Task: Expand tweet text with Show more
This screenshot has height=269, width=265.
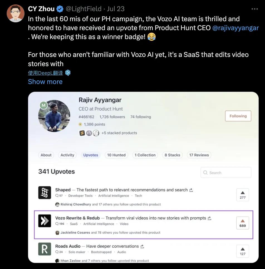Action: coord(45,82)
